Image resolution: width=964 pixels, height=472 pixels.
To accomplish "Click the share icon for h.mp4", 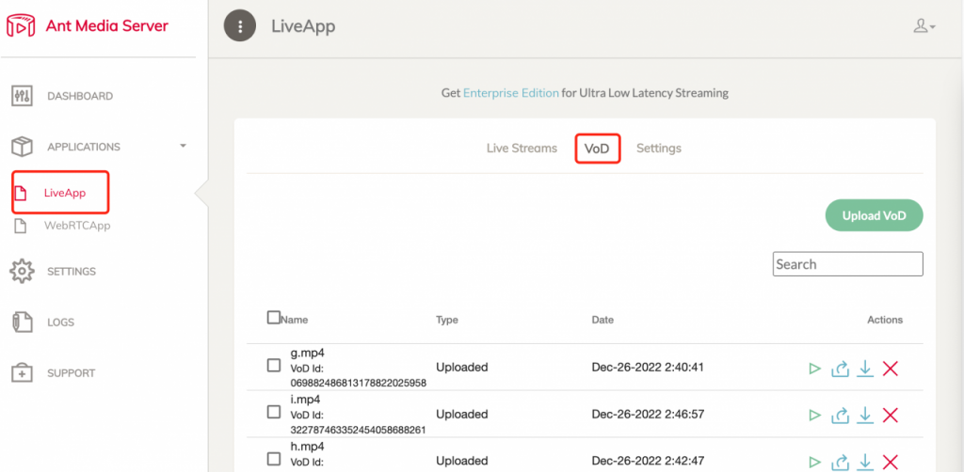I will click(840, 462).
